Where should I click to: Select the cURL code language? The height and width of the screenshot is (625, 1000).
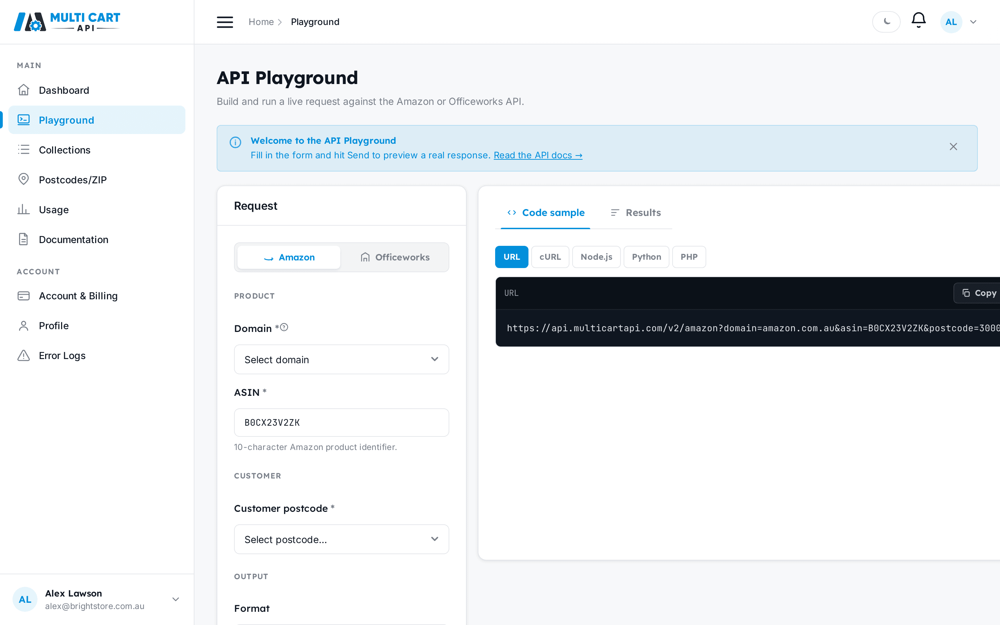tap(550, 257)
